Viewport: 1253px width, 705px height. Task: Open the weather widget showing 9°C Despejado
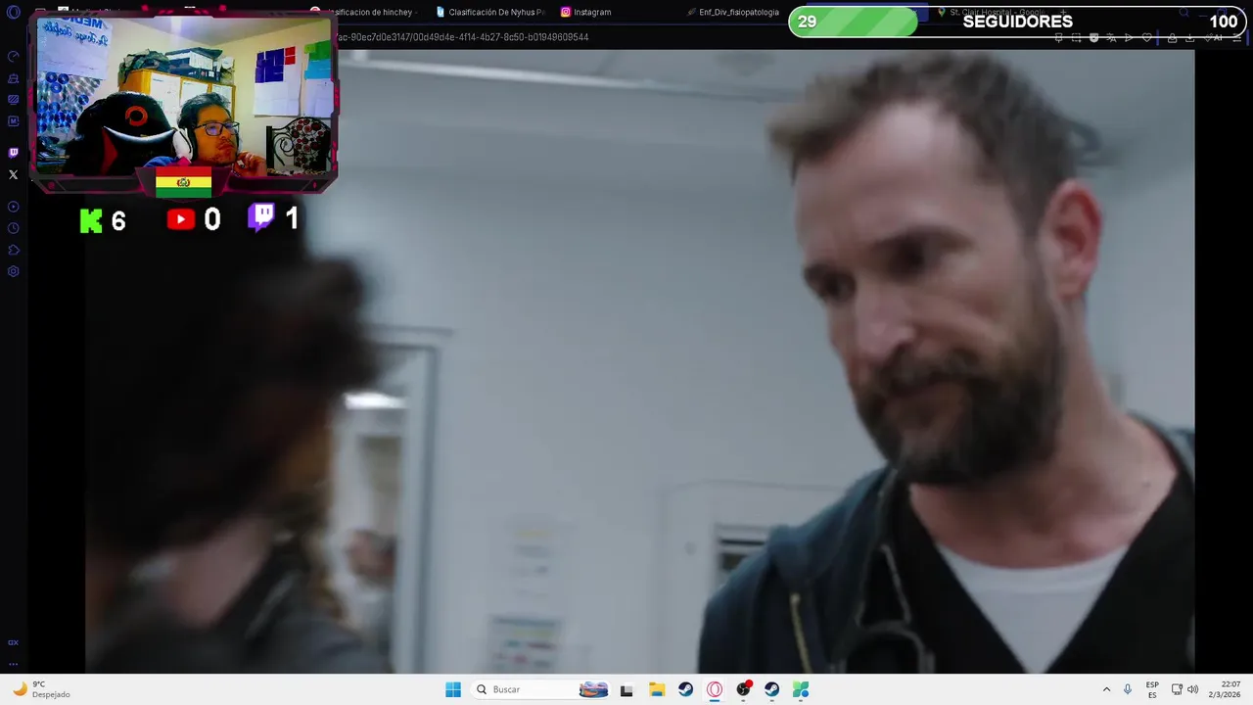41,689
